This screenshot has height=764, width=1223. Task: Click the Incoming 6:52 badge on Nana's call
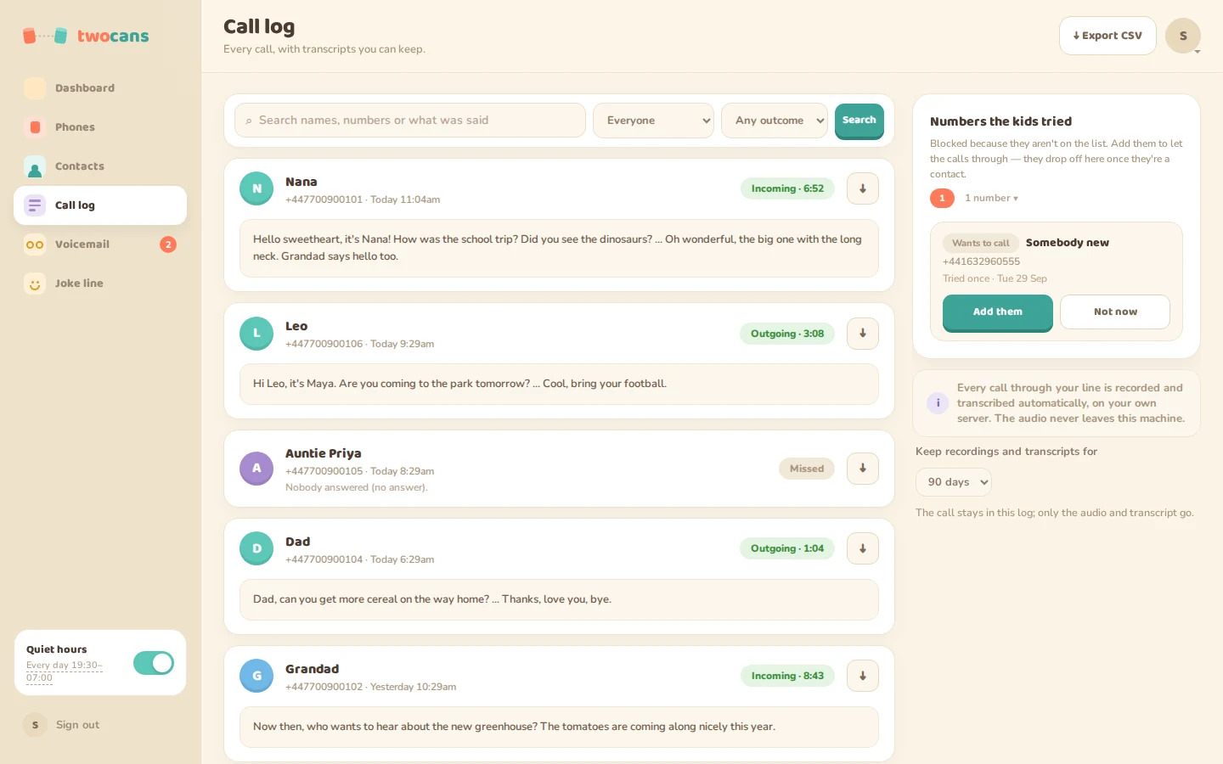(787, 188)
